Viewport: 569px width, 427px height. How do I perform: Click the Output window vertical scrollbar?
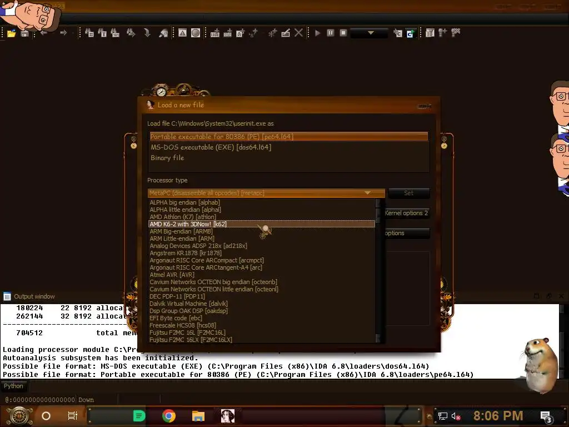[x=562, y=341]
